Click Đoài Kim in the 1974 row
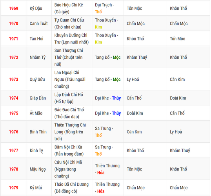 pyautogui.click(x=178, y=98)
